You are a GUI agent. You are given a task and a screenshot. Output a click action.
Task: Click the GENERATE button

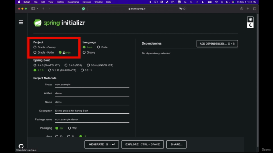click(x=102, y=144)
